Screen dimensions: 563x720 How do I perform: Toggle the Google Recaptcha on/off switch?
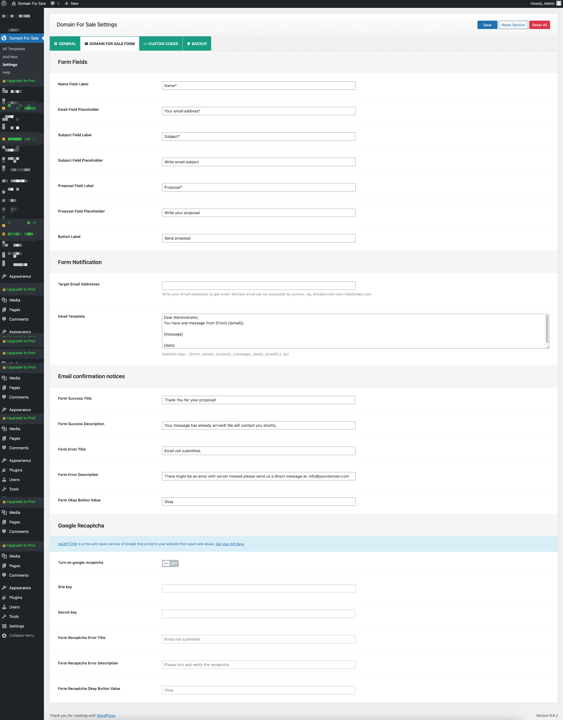point(169,563)
